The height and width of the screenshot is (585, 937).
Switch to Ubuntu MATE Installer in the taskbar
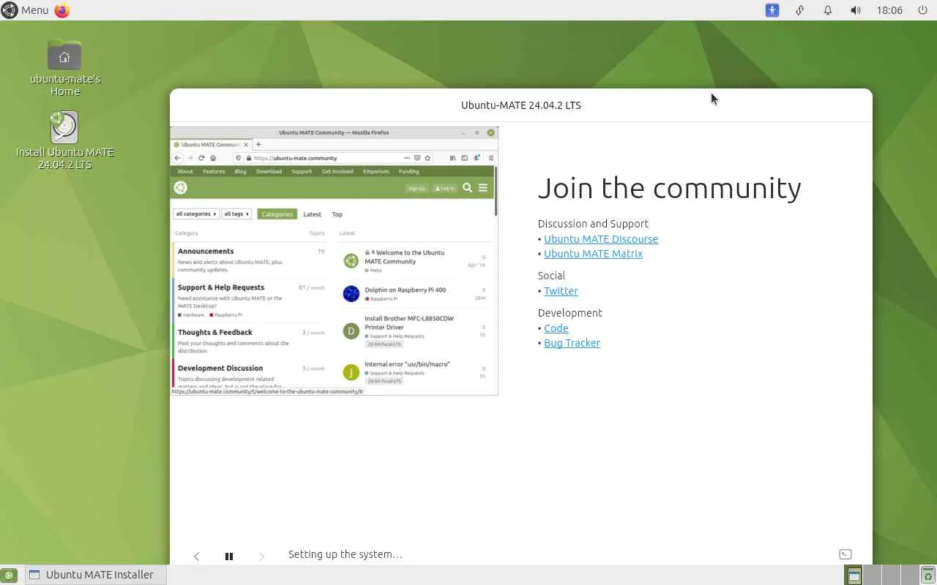[94, 575]
